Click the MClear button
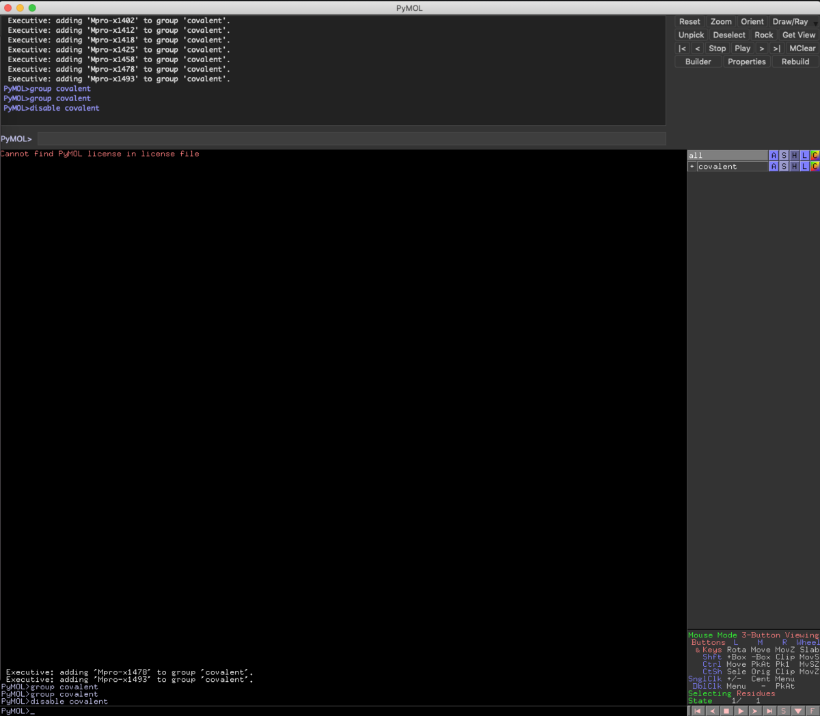Screen dimensions: 820x716 coord(802,49)
